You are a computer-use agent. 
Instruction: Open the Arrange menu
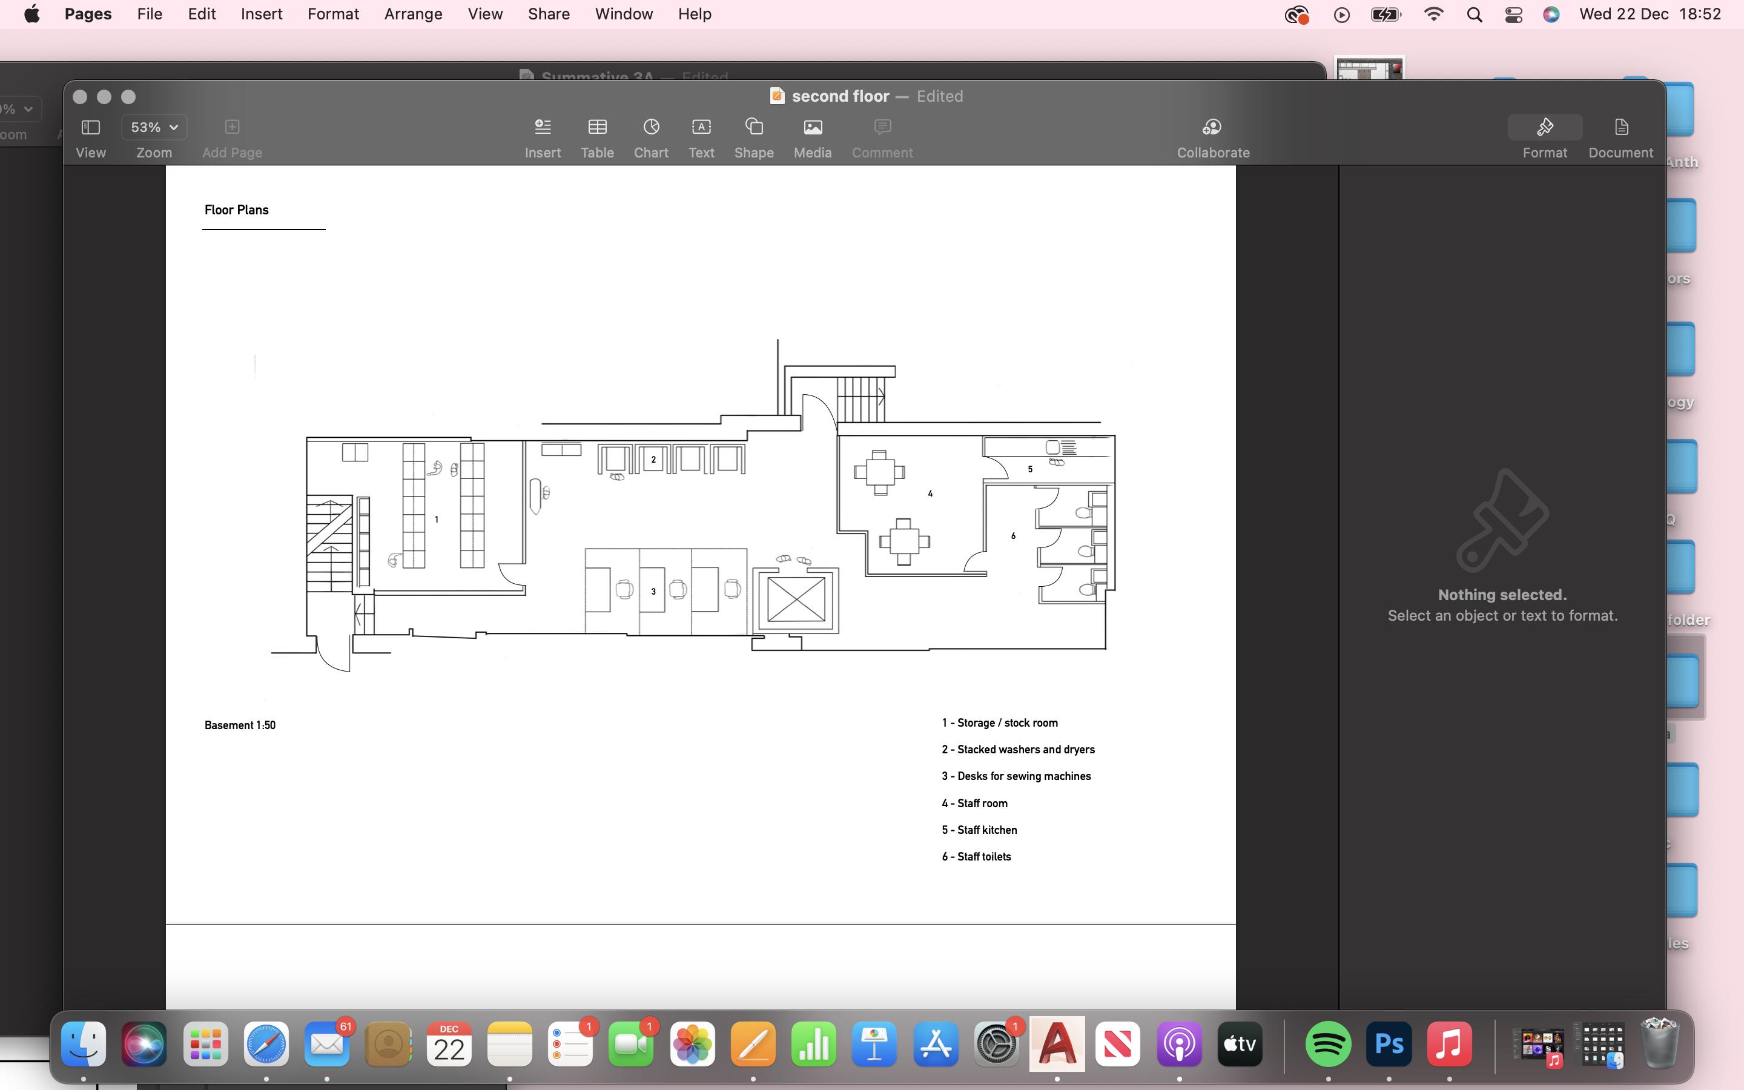pyautogui.click(x=413, y=15)
